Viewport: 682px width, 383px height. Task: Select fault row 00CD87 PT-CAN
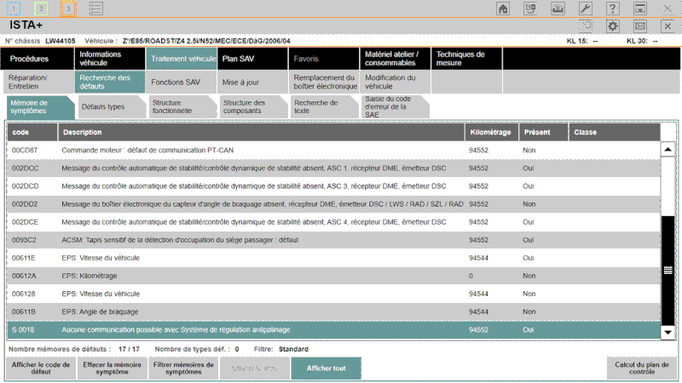(x=333, y=151)
